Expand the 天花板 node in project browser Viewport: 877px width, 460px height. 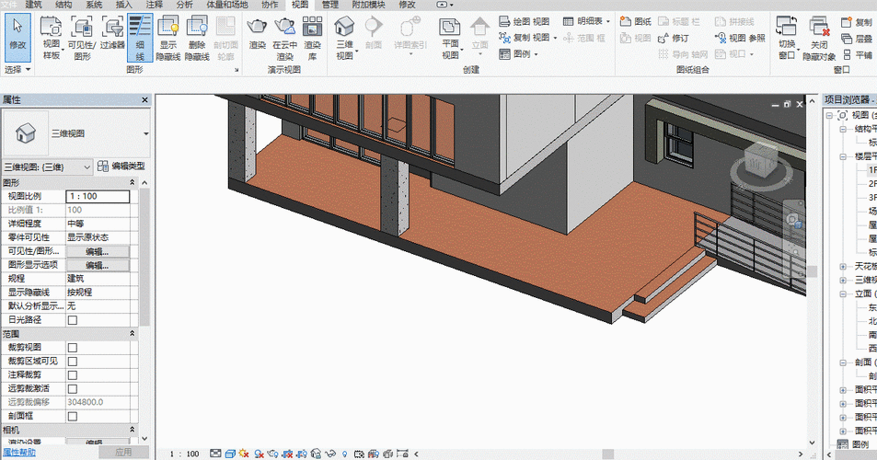[x=844, y=267]
